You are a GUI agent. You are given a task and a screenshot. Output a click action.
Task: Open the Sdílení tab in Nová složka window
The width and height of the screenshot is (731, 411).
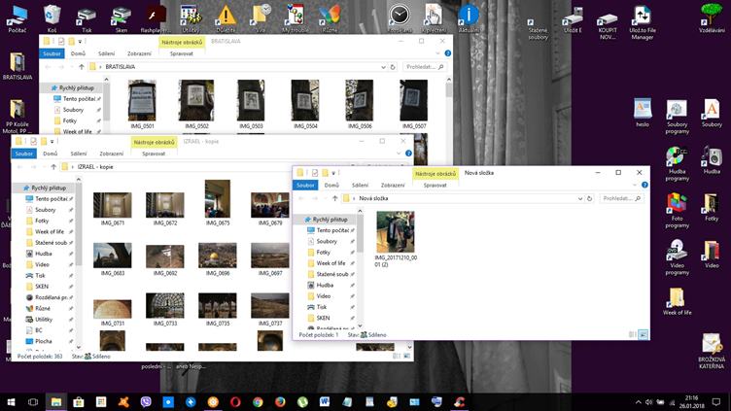click(x=360, y=185)
